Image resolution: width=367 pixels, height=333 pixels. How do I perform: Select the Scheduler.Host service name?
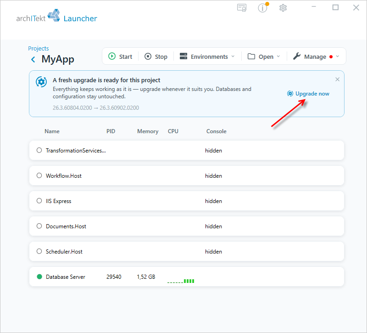(x=64, y=252)
